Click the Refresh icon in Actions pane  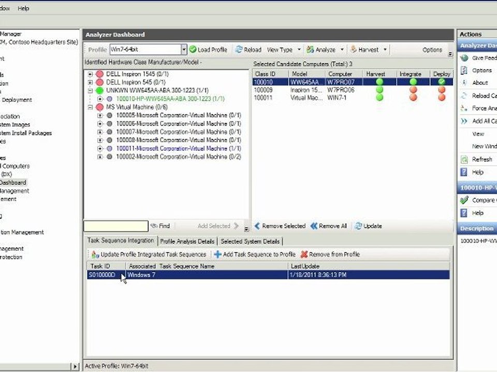(x=464, y=160)
